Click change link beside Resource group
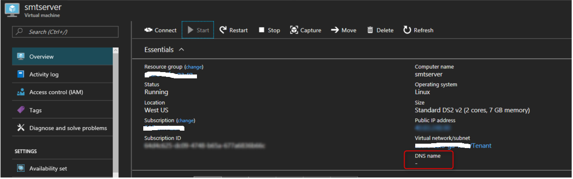The height and width of the screenshot is (179, 573). click(x=194, y=67)
